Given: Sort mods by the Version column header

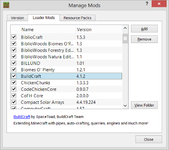Looking at the screenshot, I should [99, 30].
